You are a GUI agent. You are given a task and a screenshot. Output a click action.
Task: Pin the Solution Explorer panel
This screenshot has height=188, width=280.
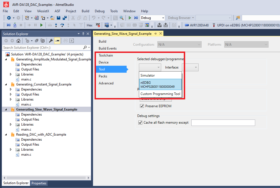tap(83, 34)
